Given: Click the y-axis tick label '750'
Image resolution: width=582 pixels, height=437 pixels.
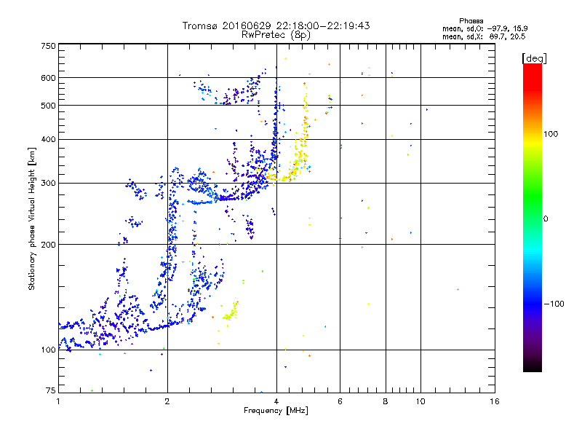Looking at the screenshot, I should tap(48, 46).
